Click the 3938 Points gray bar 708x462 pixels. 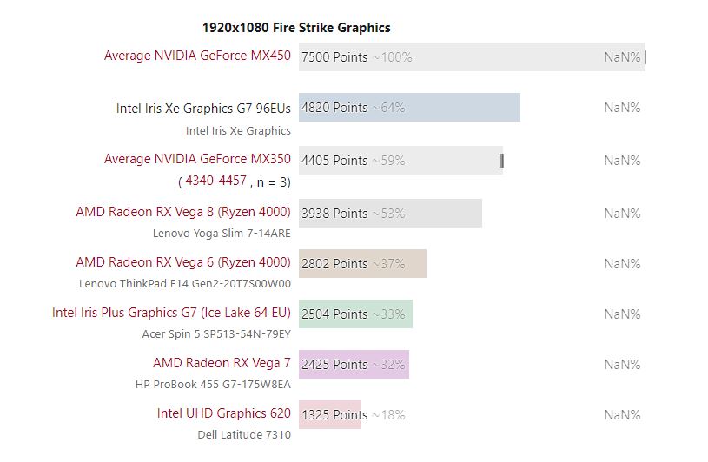click(x=390, y=213)
